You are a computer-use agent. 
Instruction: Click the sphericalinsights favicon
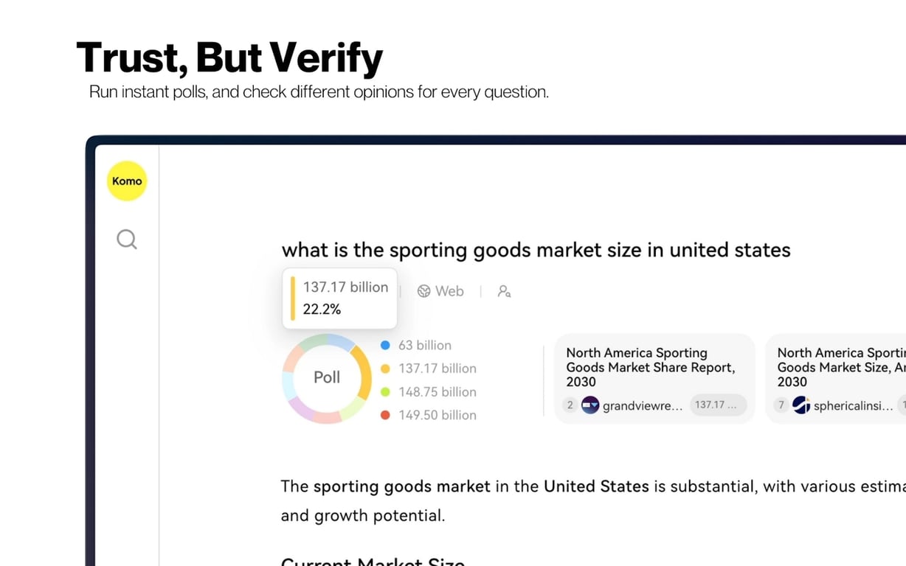coord(801,405)
